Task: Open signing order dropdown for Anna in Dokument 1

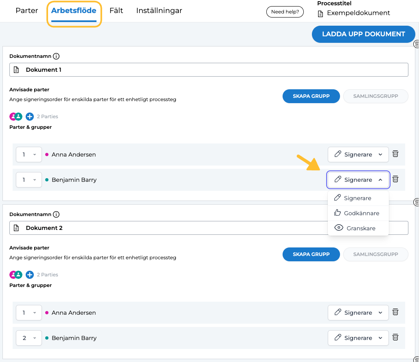Action: tap(29, 155)
